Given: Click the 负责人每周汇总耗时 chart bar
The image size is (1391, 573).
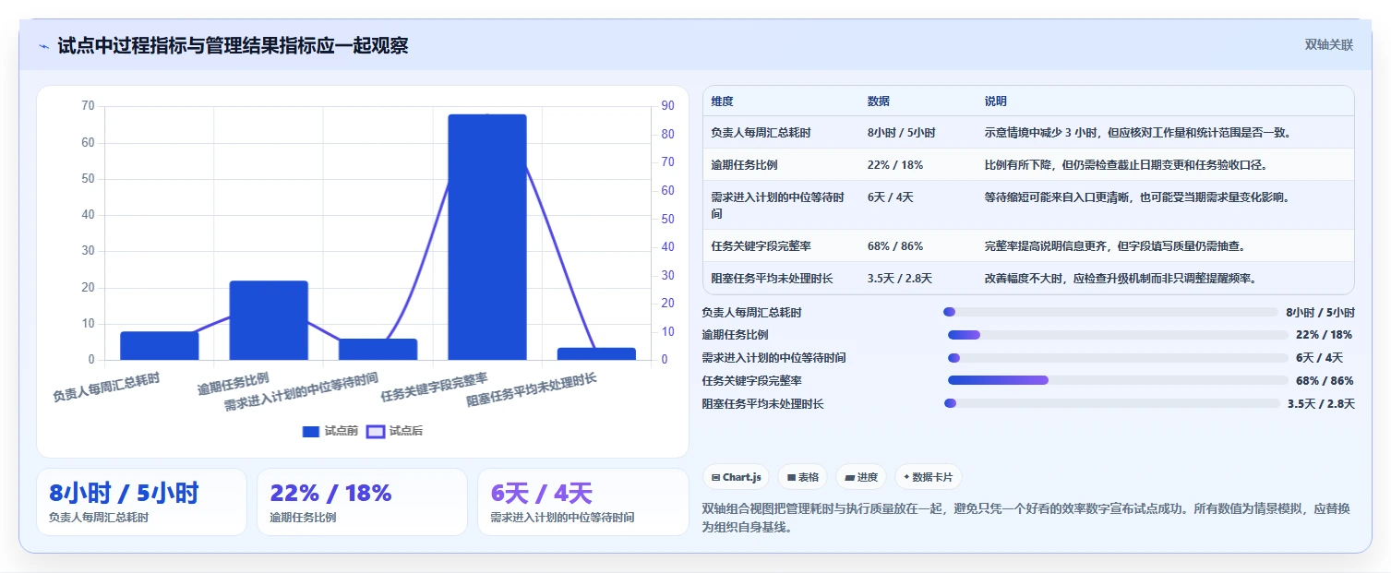Looking at the screenshot, I should pos(160,346).
